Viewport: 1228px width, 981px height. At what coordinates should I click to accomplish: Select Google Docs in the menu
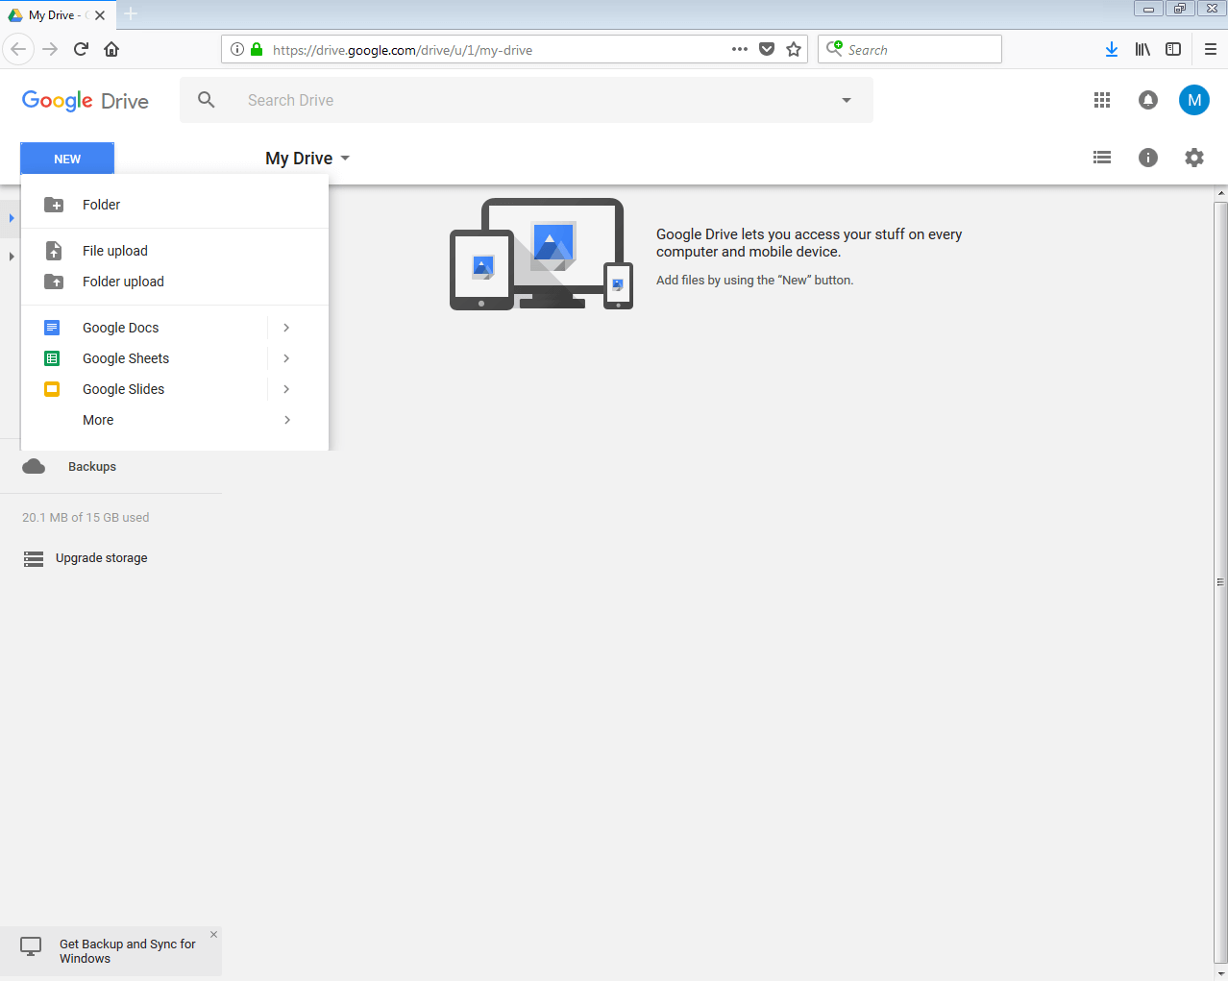click(x=144, y=328)
